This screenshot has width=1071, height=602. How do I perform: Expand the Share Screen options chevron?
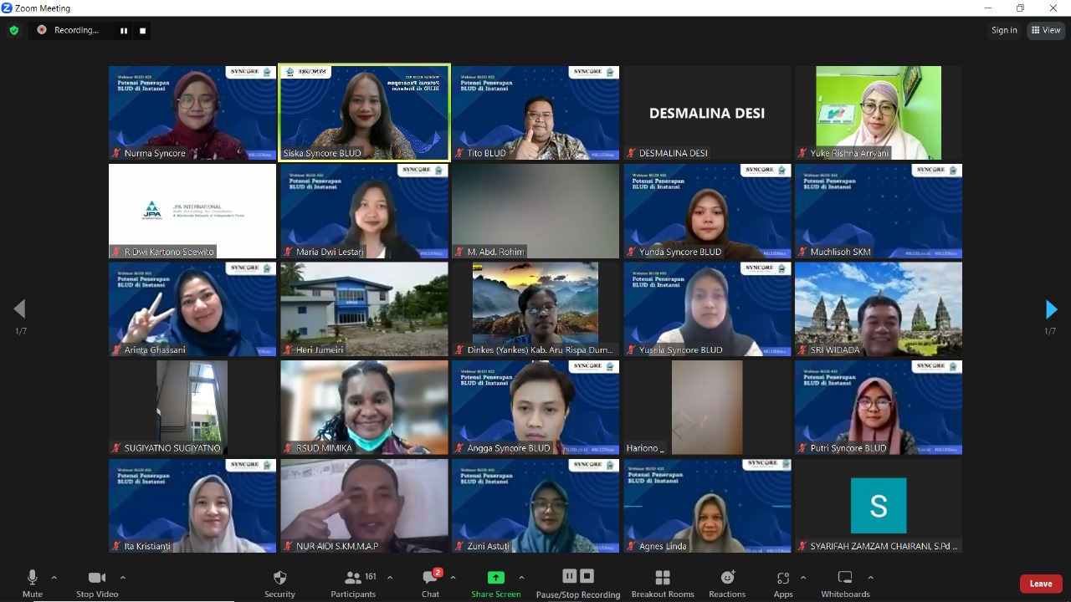click(520, 577)
